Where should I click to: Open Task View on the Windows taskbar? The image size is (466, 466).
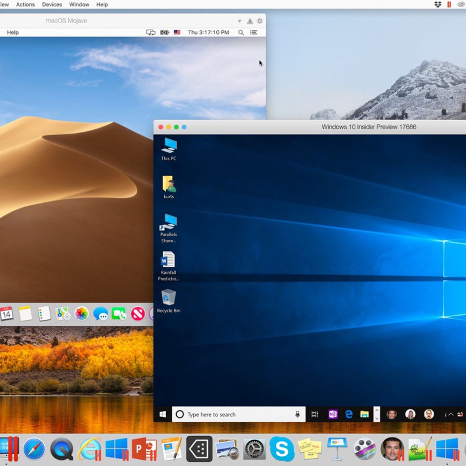pyautogui.click(x=315, y=414)
